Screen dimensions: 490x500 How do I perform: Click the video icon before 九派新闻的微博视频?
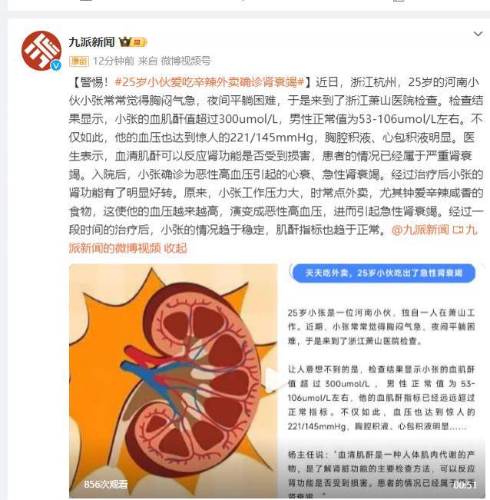458,230
